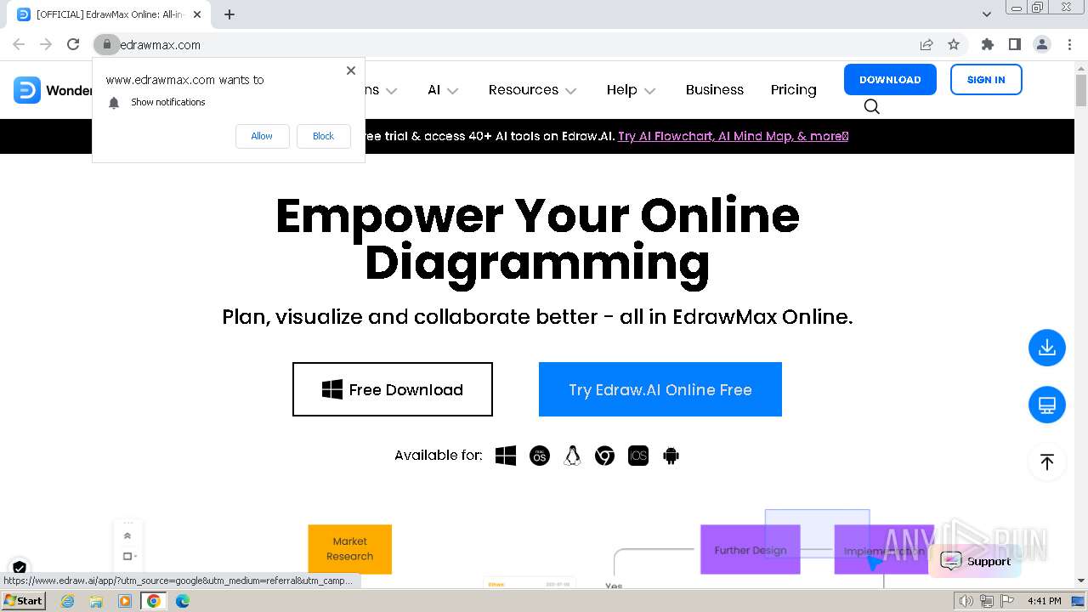Image resolution: width=1088 pixels, height=612 pixels.
Task: Allow notifications from edrawmax.com
Action: pyautogui.click(x=262, y=136)
